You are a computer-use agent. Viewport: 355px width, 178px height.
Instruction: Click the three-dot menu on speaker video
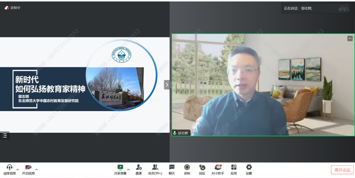(350, 38)
